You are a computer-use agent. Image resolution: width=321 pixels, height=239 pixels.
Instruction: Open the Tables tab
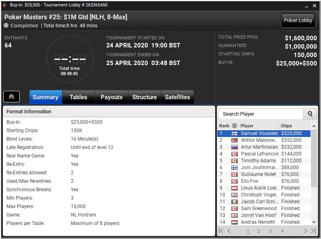point(78,97)
